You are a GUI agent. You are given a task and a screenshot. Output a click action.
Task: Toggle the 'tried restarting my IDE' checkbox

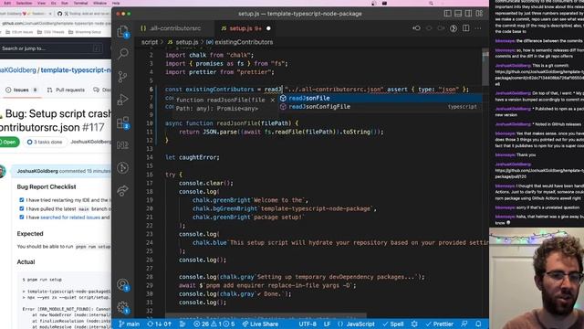22,200
